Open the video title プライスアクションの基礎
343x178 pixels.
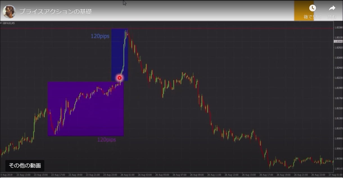[x=55, y=11]
